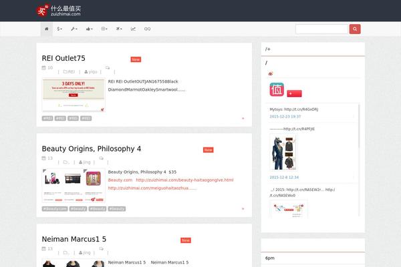Click the folder icon on Beauty Origins post
Screen dimensions: 401x267
65,162
